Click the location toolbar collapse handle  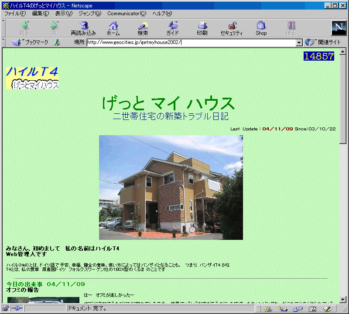pyautogui.click(x=3, y=42)
